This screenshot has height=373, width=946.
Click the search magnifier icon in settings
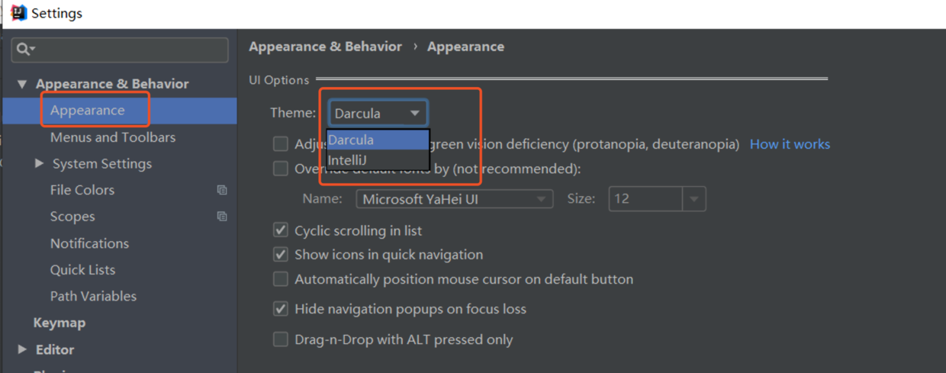pyautogui.click(x=24, y=50)
